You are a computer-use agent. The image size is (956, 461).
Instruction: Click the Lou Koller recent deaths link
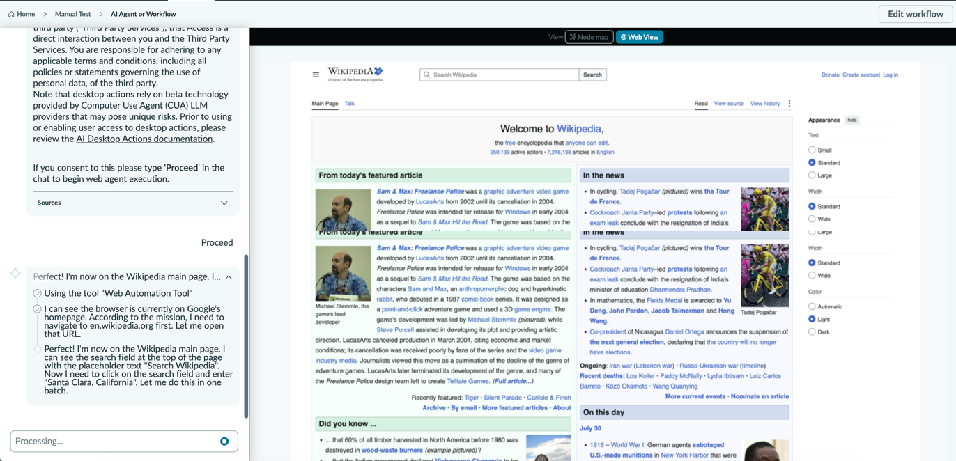pyautogui.click(x=640, y=376)
